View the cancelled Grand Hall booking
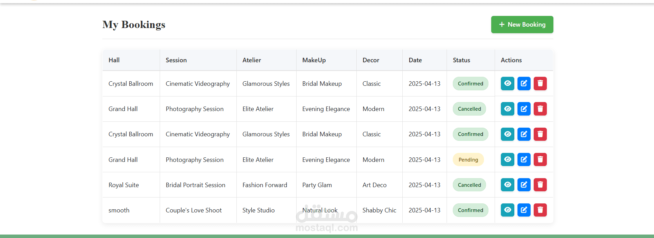The width and height of the screenshot is (654, 238). pyautogui.click(x=507, y=109)
